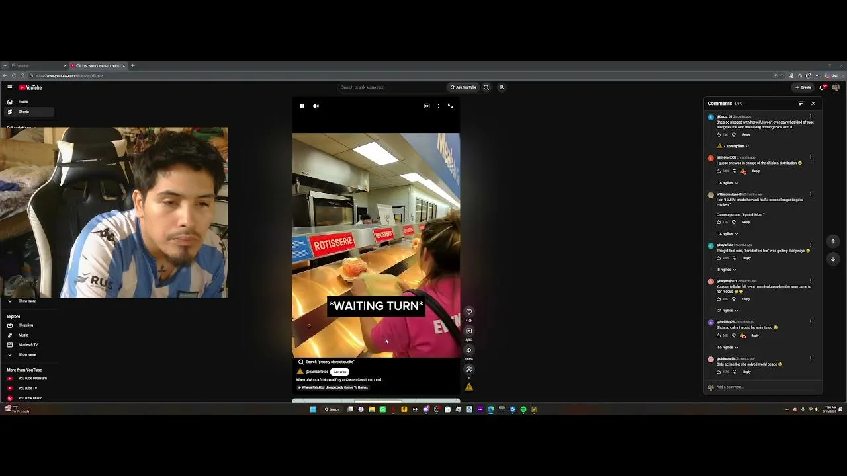Click the YouTube search box
This screenshot has height=476, width=847.
[x=392, y=87]
